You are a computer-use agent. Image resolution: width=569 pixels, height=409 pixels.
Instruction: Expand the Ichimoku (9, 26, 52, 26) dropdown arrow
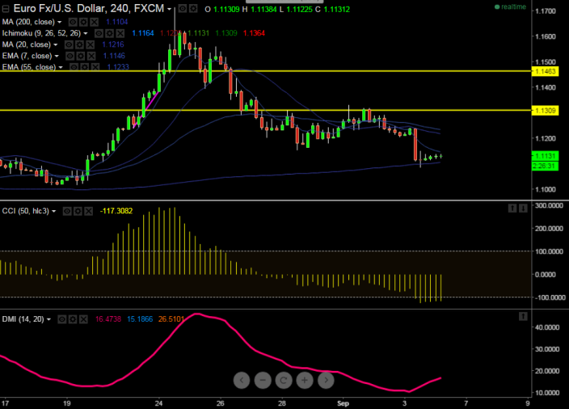[x=86, y=34]
